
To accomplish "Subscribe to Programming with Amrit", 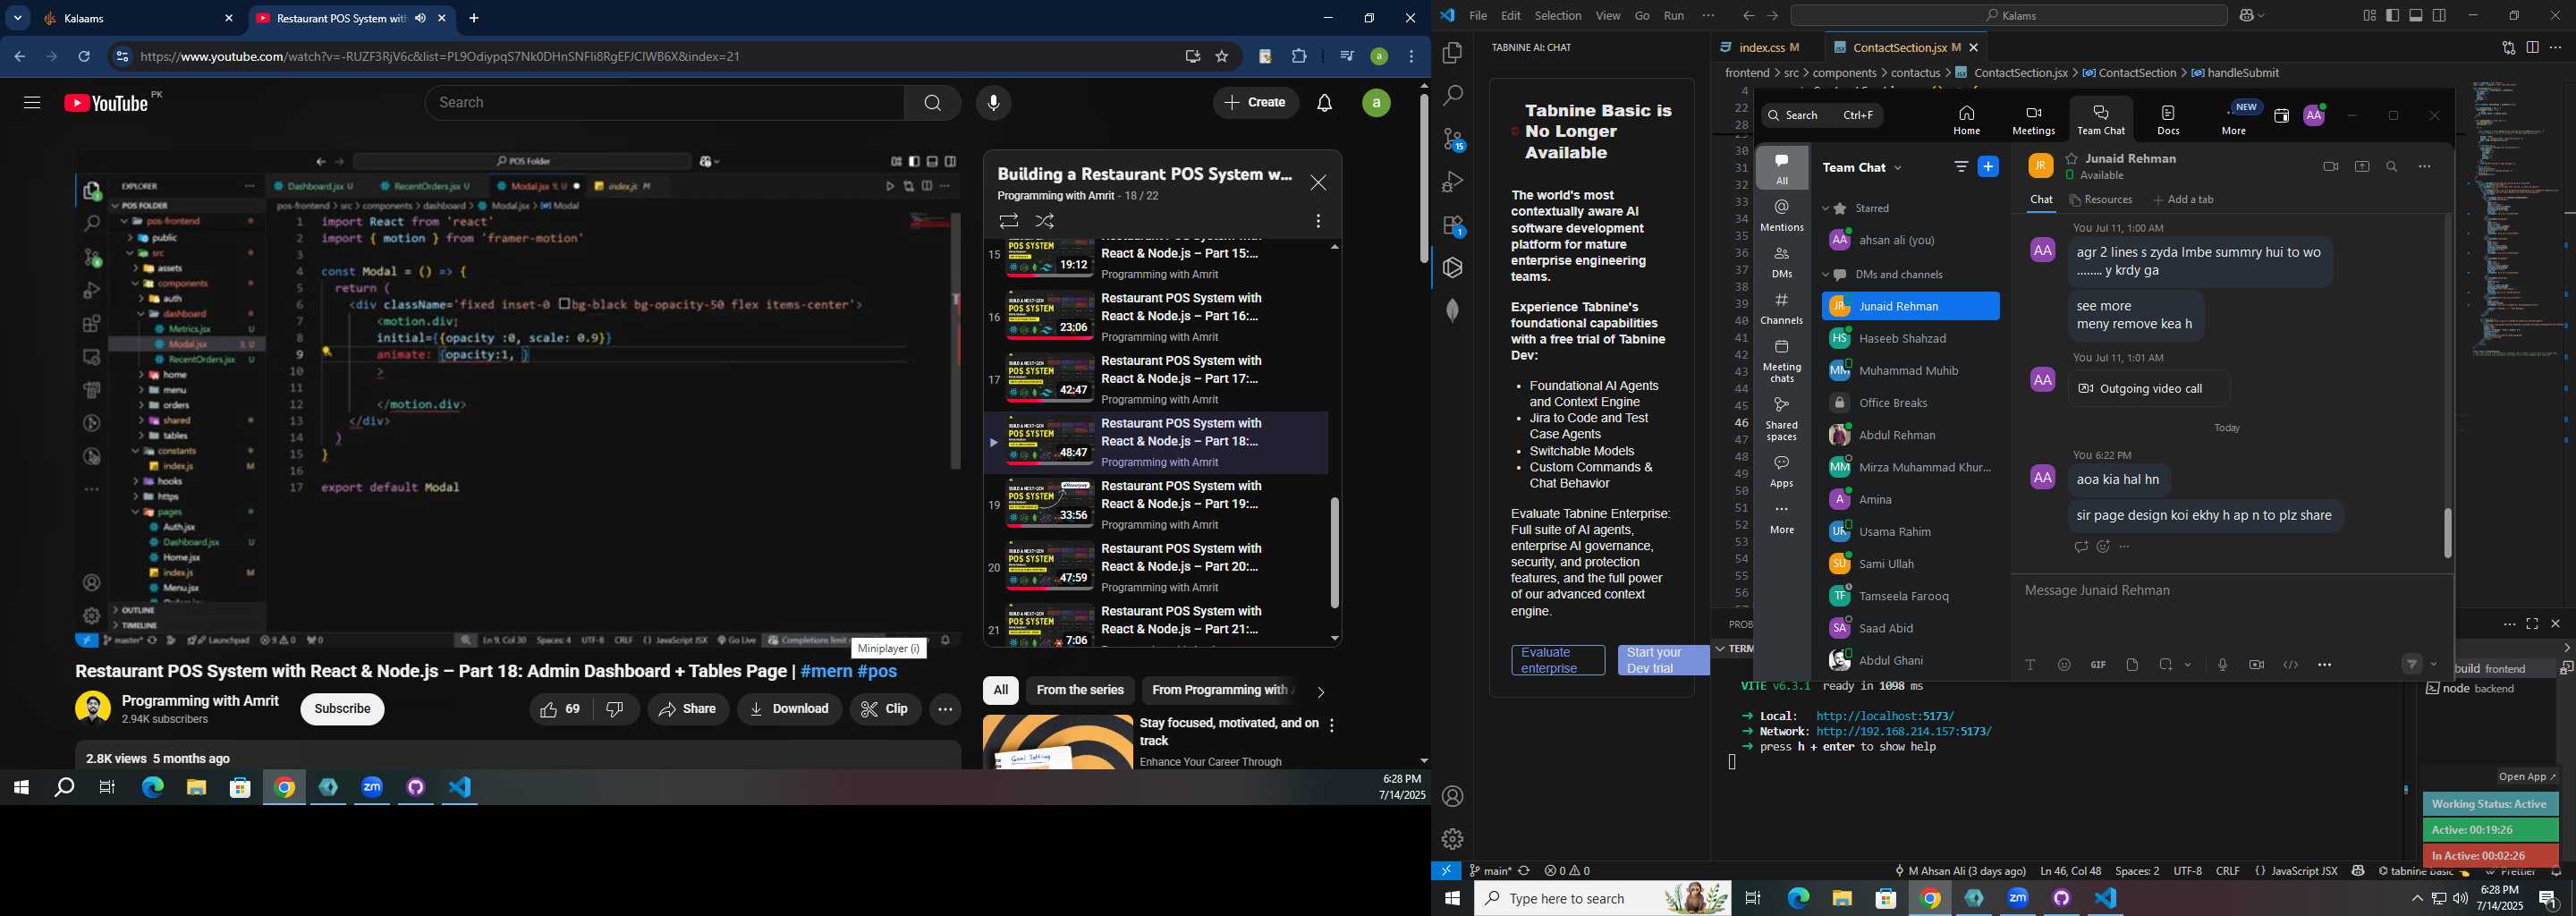I will point(342,709).
